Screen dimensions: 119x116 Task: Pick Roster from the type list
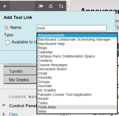point(77,99)
